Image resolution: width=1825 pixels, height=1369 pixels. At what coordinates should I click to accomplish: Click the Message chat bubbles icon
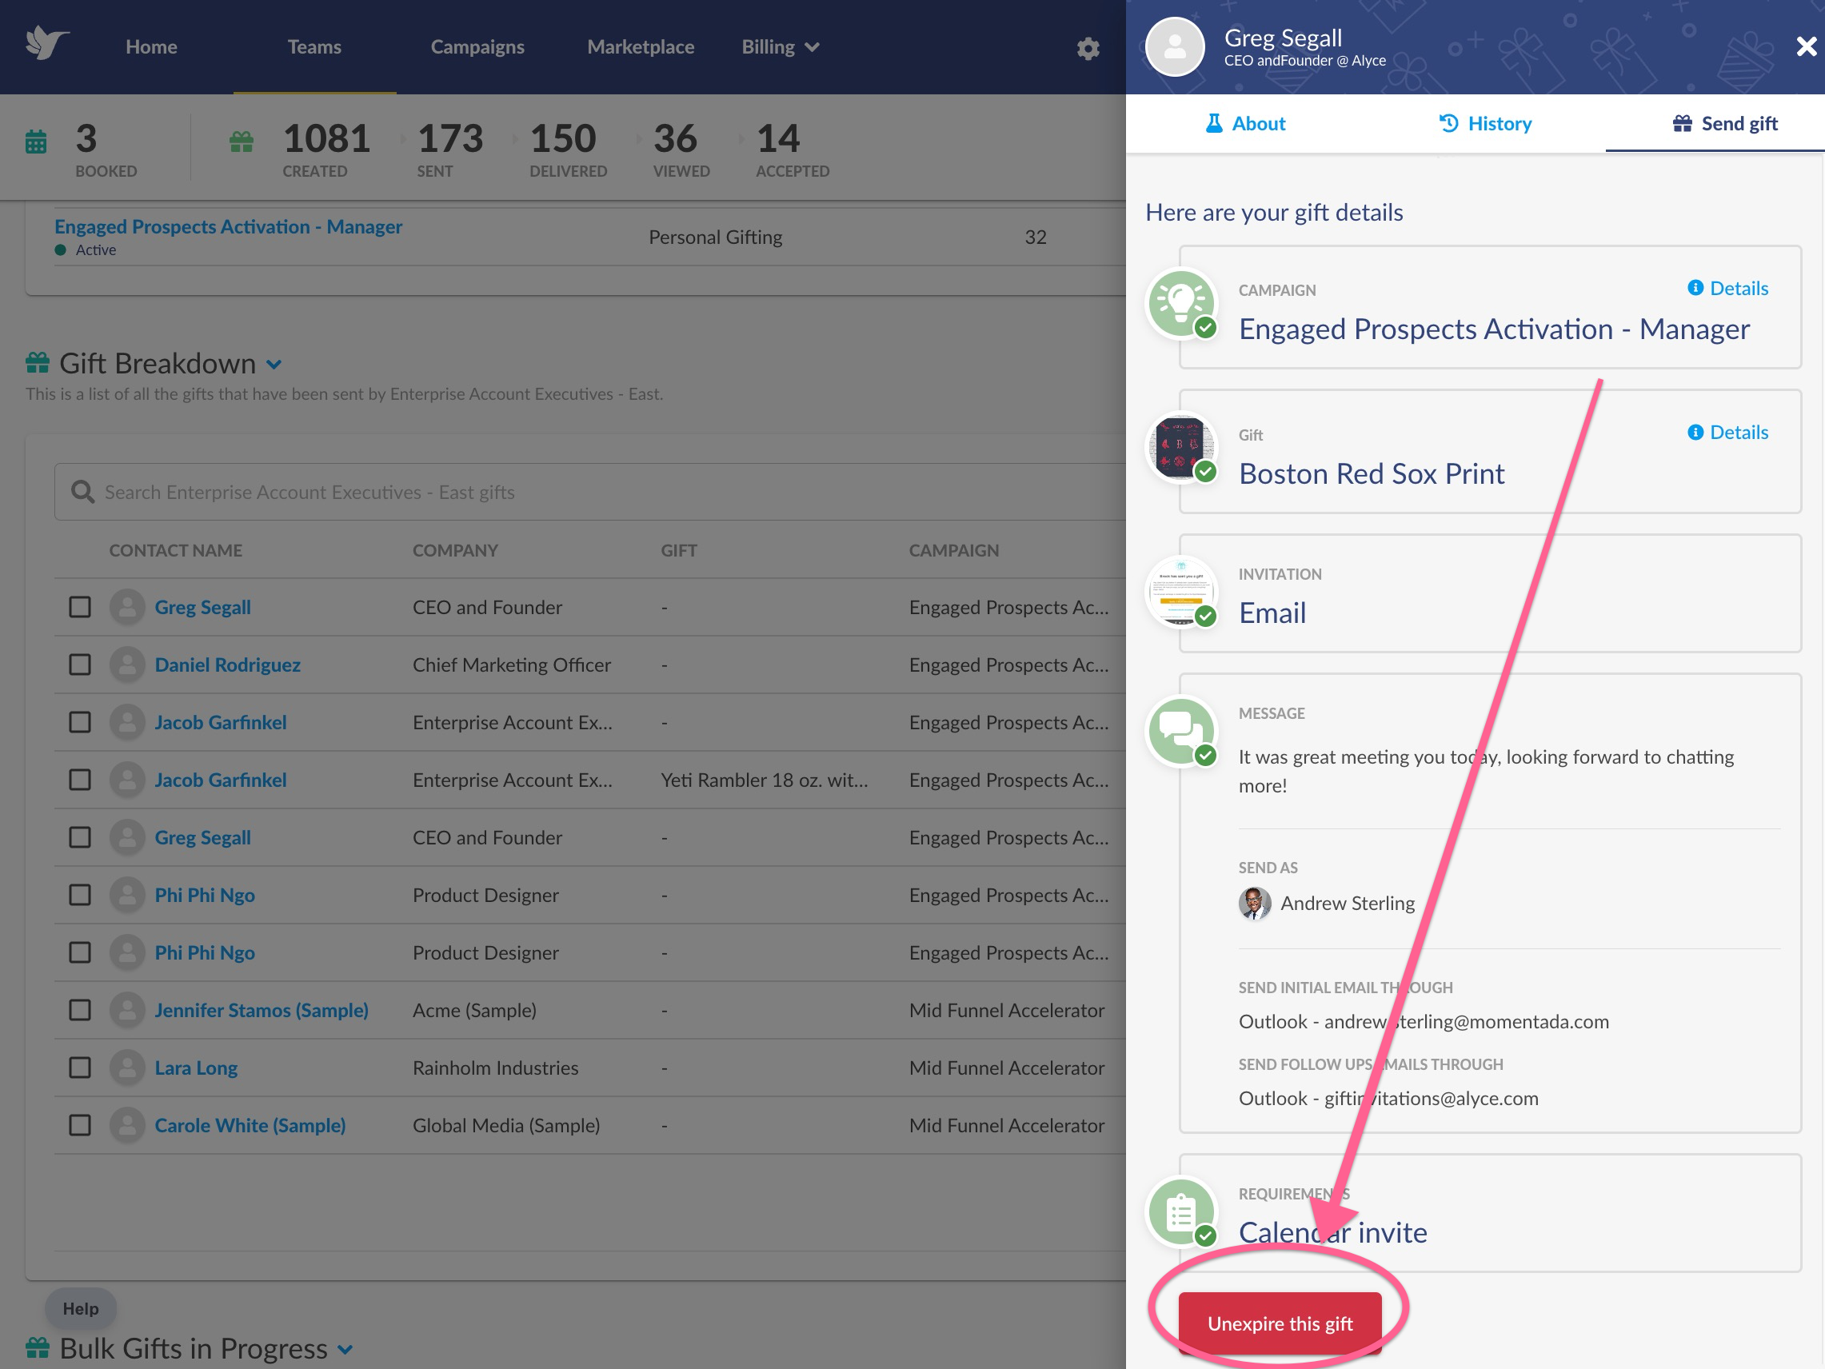pos(1181,731)
